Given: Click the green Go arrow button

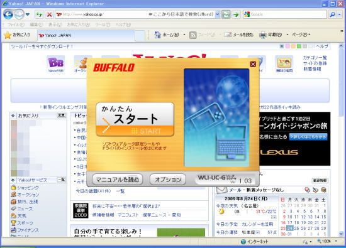Looking at the screenshot, I should pyautogui.click(x=236, y=14).
